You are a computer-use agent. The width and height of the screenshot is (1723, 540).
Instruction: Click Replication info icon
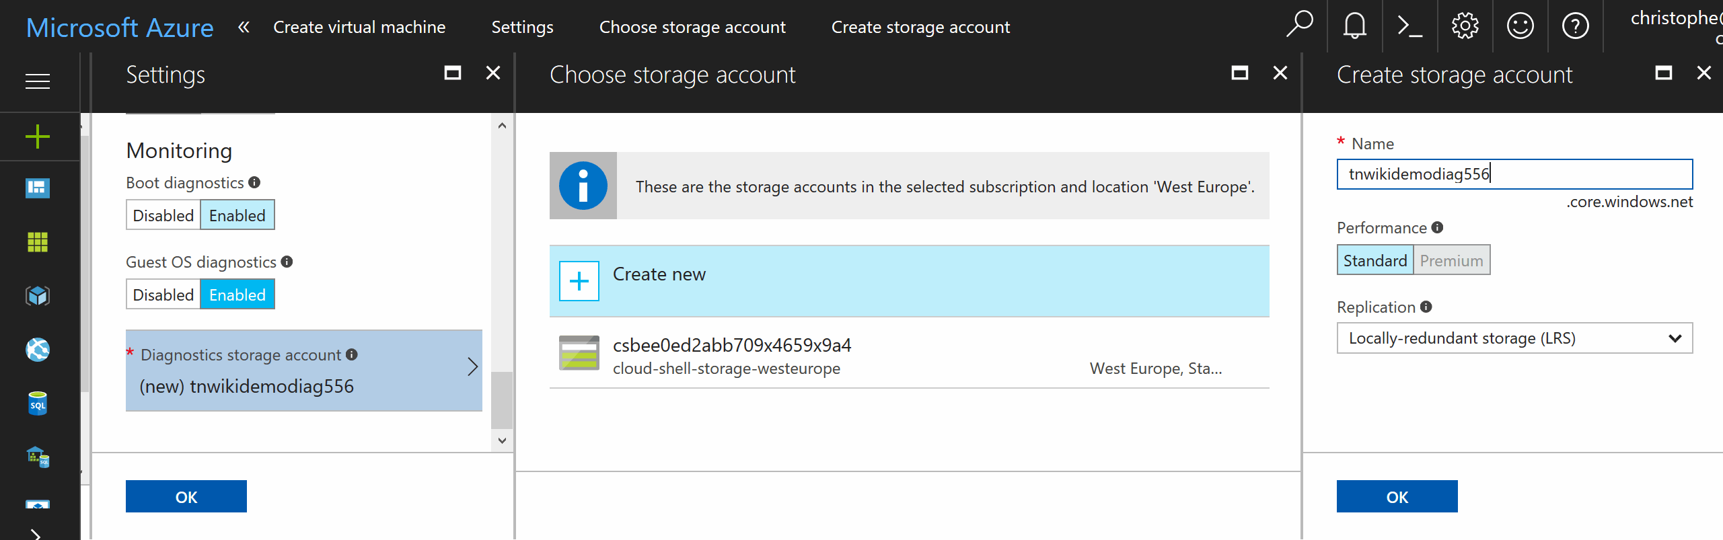[1426, 307]
